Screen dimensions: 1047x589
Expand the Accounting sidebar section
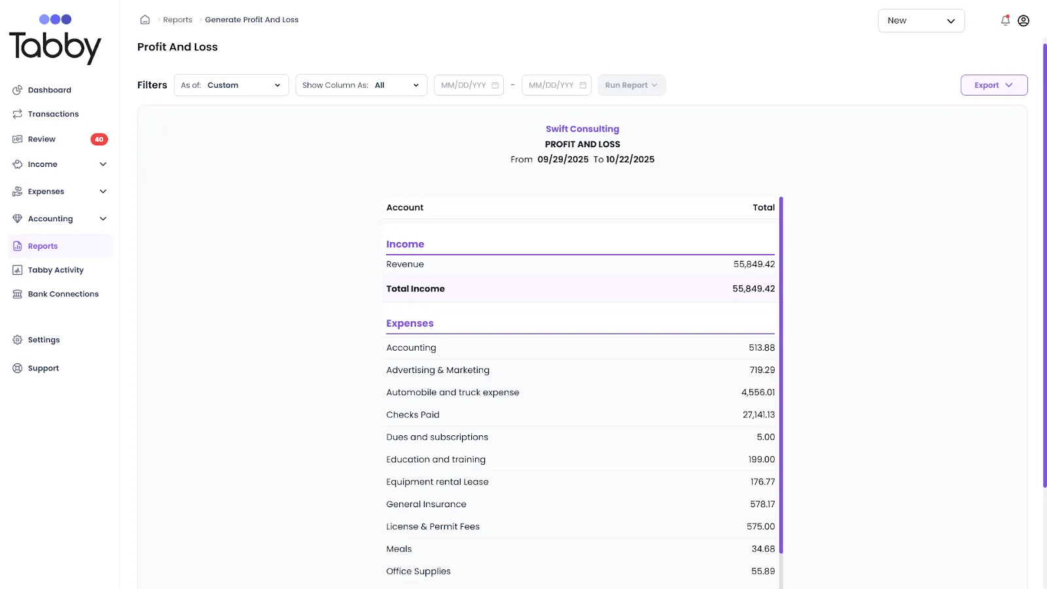(103, 219)
